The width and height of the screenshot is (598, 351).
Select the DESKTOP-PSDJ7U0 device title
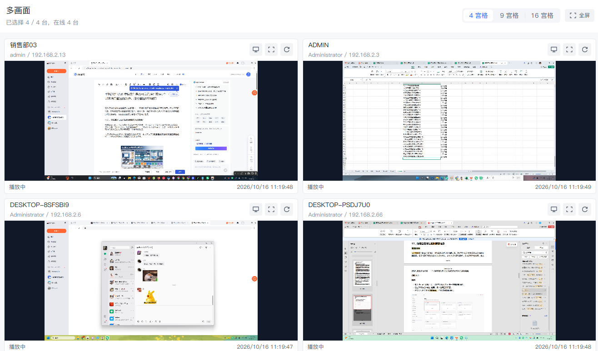coord(339,205)
